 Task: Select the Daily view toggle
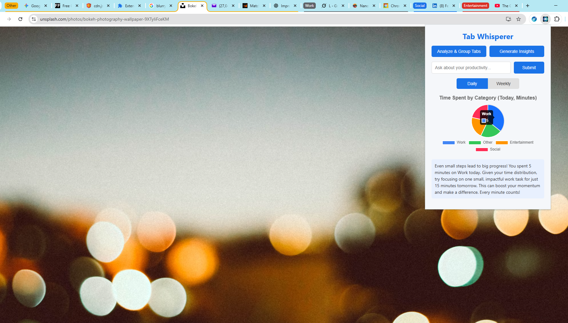click(x=472, y=84)
